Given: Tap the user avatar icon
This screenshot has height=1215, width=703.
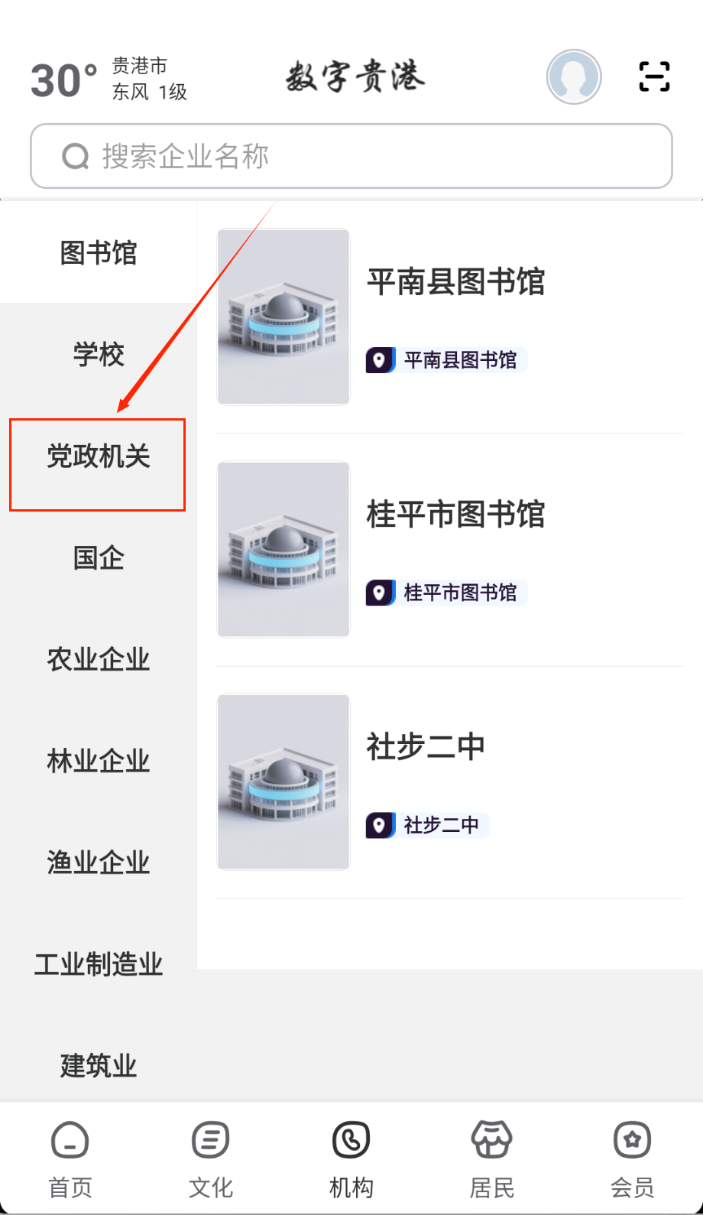Looking at the screenshot, I should (574, 76).
